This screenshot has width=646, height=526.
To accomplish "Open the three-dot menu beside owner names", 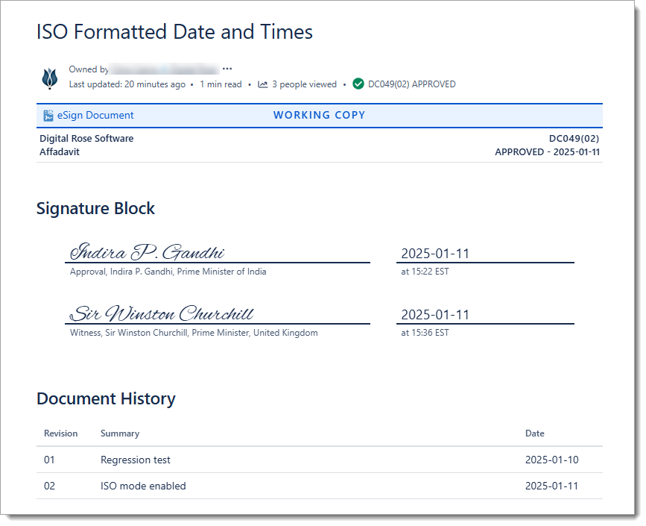I will point(227,69).
